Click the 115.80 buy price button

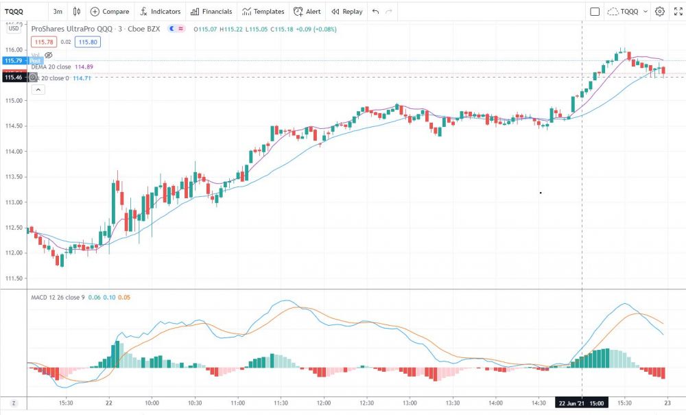point(87,42)
